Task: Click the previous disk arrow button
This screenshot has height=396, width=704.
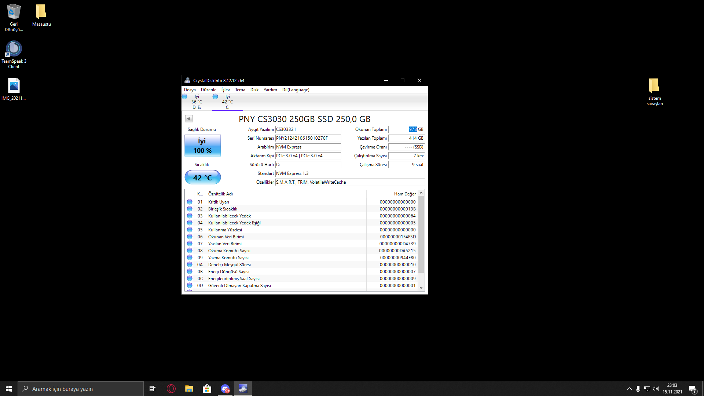Action: pos(189,118)
